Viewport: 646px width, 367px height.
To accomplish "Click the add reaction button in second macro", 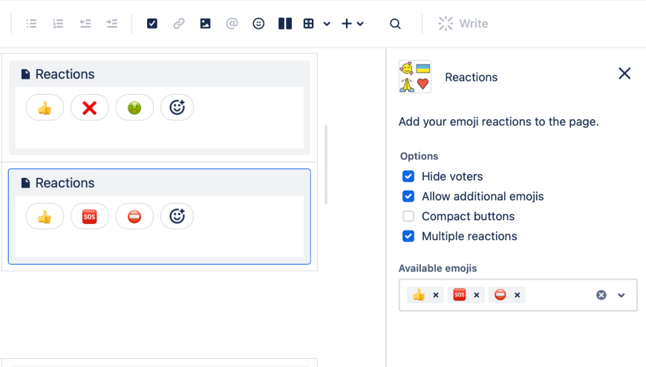I will (x=177, y=216).
